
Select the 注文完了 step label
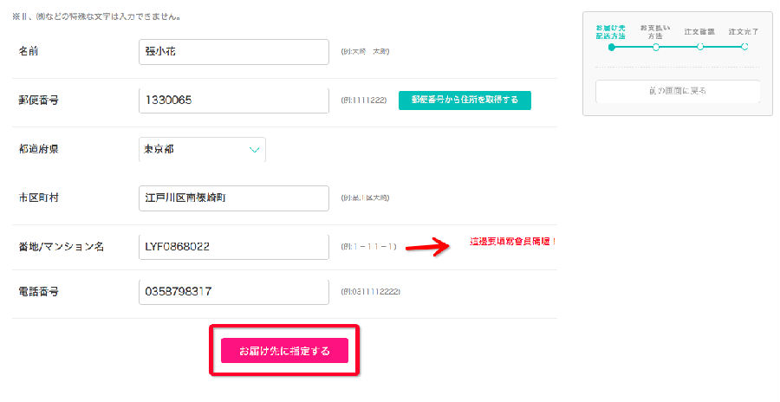tap(744, 32)
